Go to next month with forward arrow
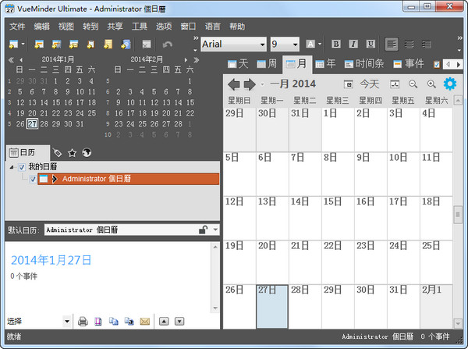 click(x=249, y=84)
